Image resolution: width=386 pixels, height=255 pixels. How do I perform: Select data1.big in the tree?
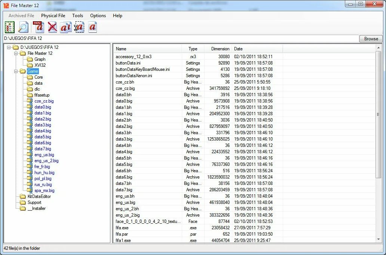(x=43, y=113)
